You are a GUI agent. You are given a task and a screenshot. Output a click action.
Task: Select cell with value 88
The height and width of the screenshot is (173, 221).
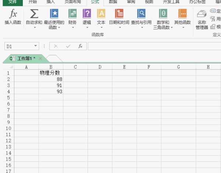coord(51,79)
